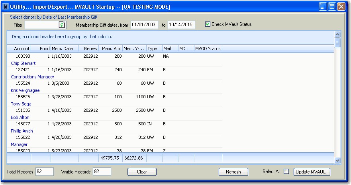Select account 155526 row
The height and width of the screenshot is (185, 351).
pyautogui.click(x=115, y=97)
